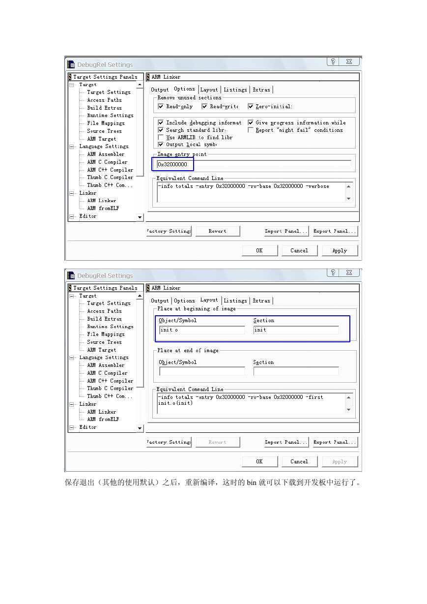
Task: Select Runtime Settings in Layout dialog tree
Action: coord(110,327)
